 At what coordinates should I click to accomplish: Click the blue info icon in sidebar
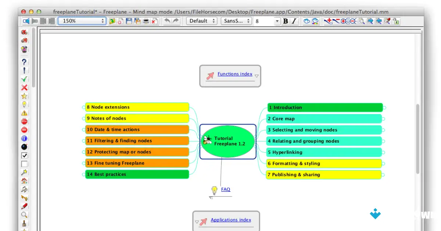click(24, 138)
